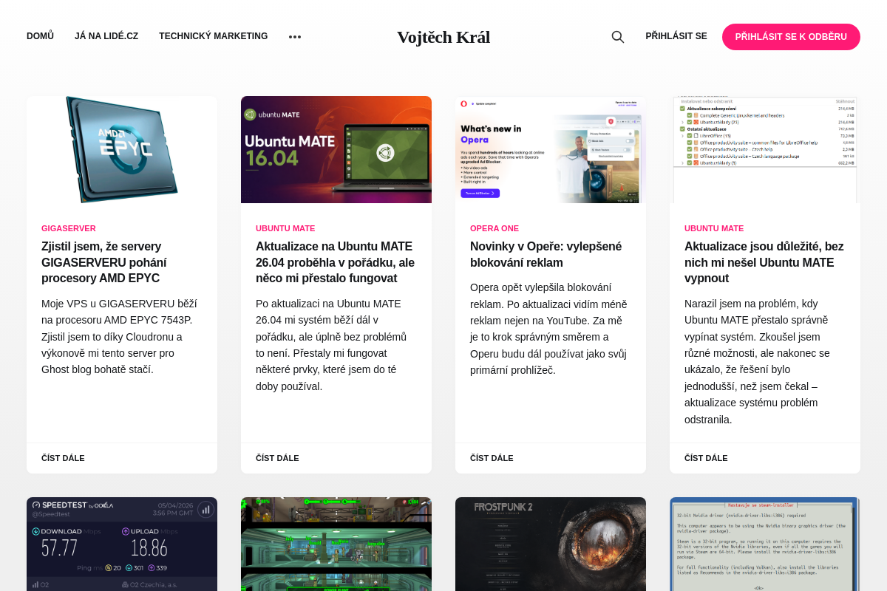Viewport: 887px width, 591px height.
Task: Open the UBUNTU MATE tag above shutdown article
Action: tap(714, 228)
